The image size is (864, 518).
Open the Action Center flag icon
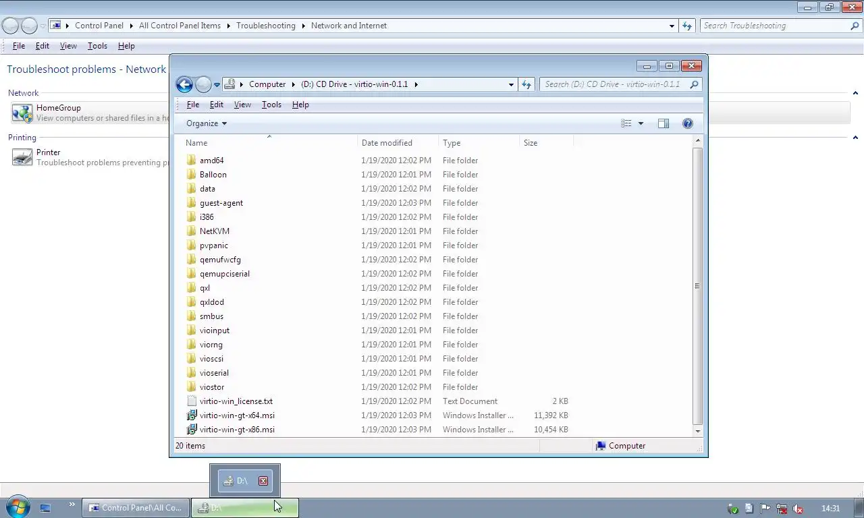pos(765,509)
